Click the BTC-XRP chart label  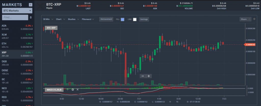point(51,28)
